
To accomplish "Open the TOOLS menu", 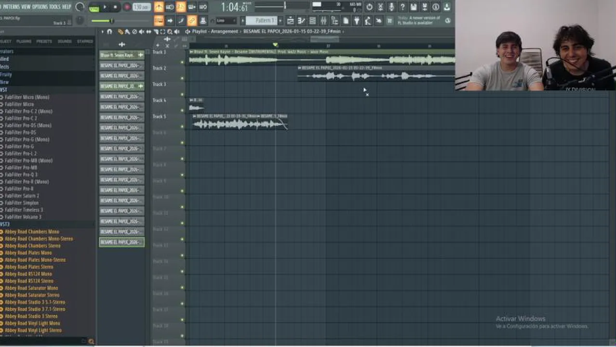I will pos(55,7).
